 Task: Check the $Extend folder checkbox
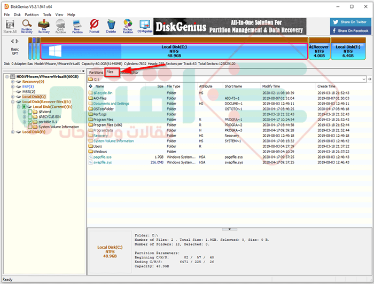click(30, 112)
